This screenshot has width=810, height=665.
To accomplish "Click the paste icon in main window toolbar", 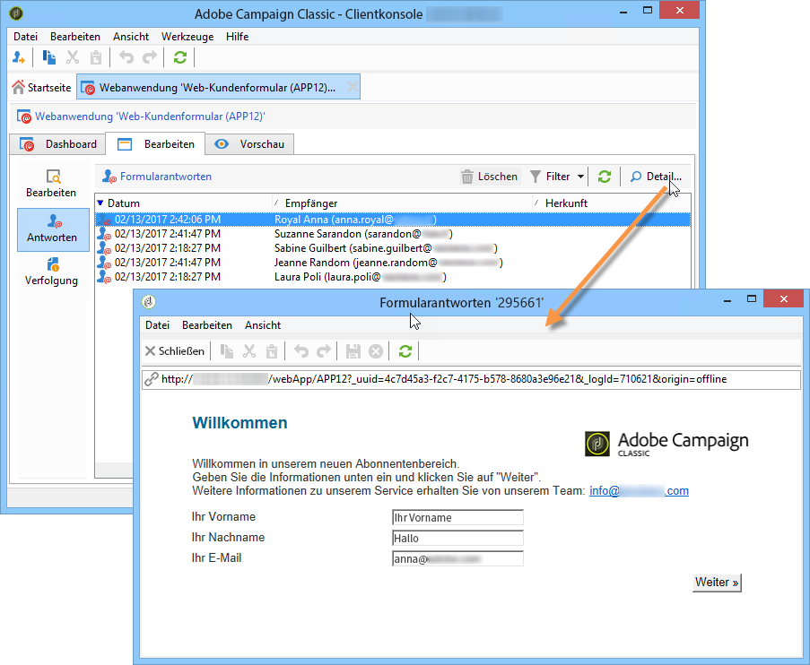I will pyautogui.click(x=96, y=57).
